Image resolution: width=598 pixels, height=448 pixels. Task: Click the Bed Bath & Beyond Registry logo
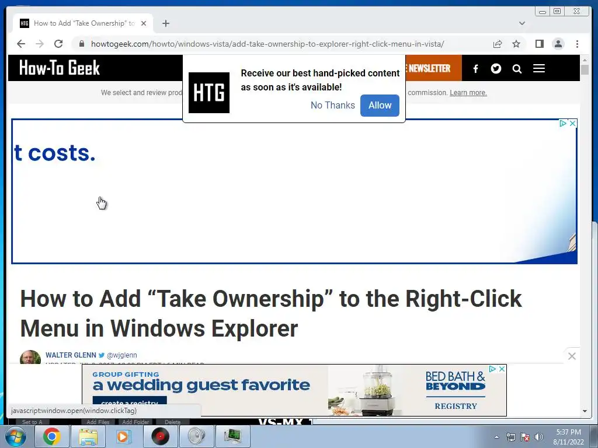click(x=456, y=390)
